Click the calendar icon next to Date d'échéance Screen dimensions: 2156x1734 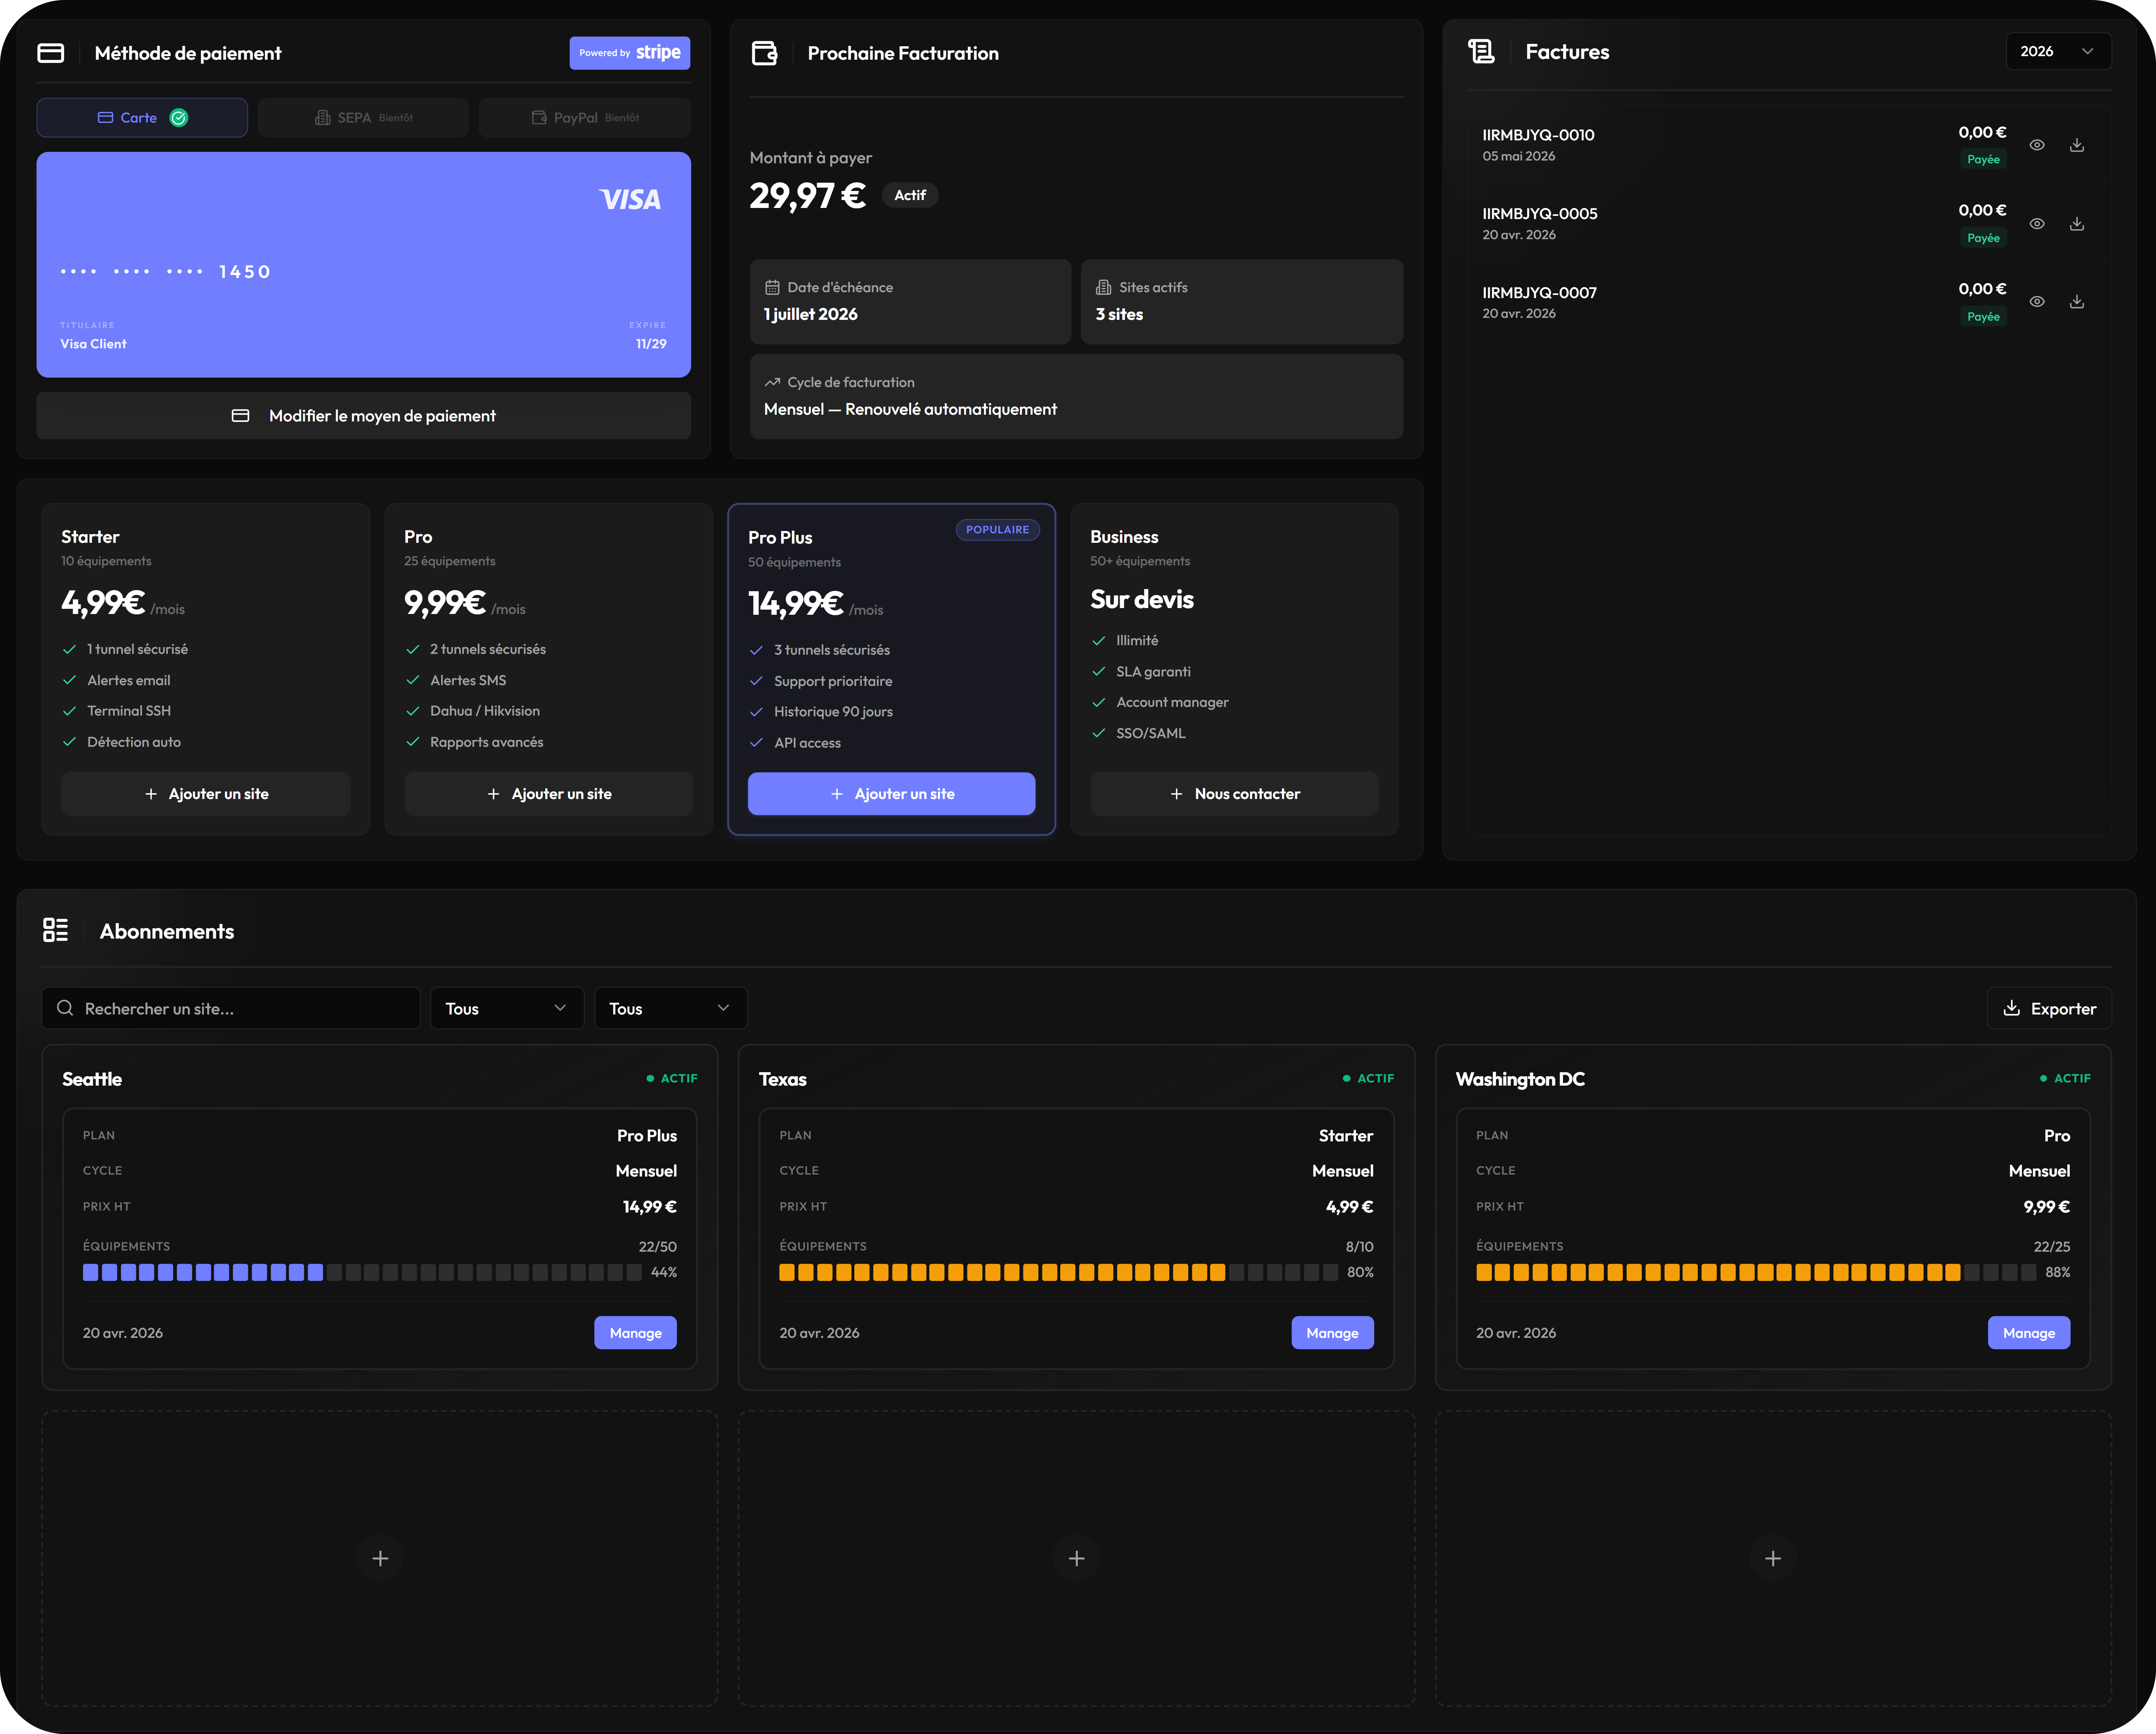pyautogui.click(x=772, y=288)
